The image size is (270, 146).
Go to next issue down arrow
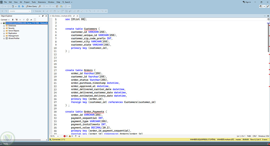[x=79, y=136]
